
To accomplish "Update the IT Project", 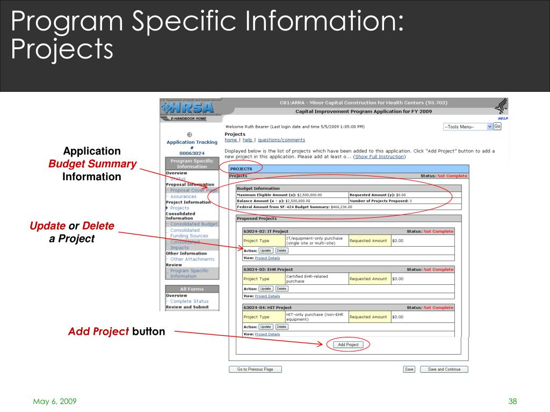I will [x=265, y=251].
